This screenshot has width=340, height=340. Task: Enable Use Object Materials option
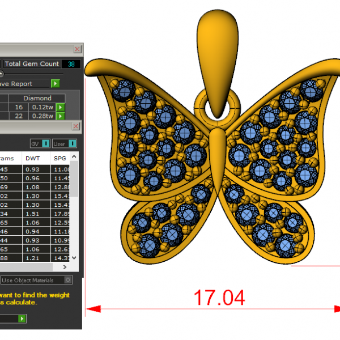point(36,280)
